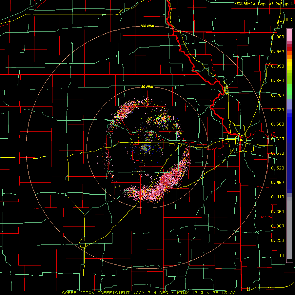The height and width of the screenshot is (295, 295).
Task: Choose the 0.520 scale value
Action: coord(278,168)
